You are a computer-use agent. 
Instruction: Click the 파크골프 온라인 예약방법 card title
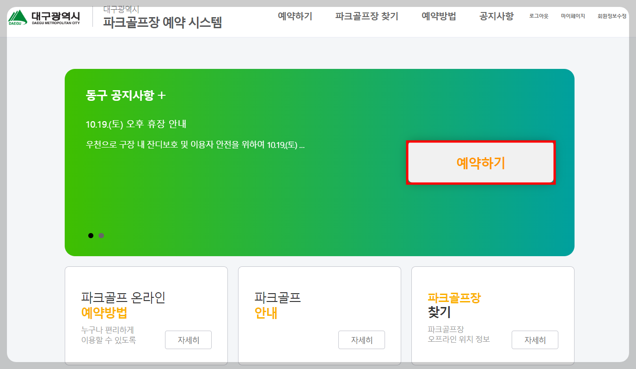(123, 305)
